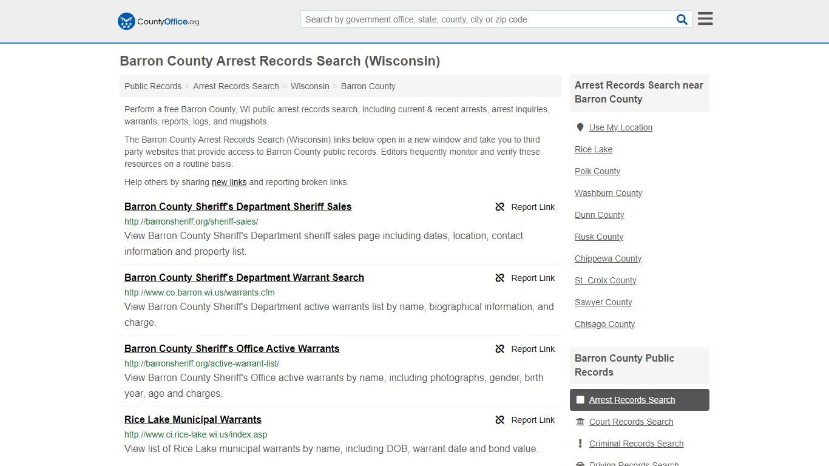Open Chippewa County nearby link
Viewport: 829px width, 466px height.
pos(608,258)
